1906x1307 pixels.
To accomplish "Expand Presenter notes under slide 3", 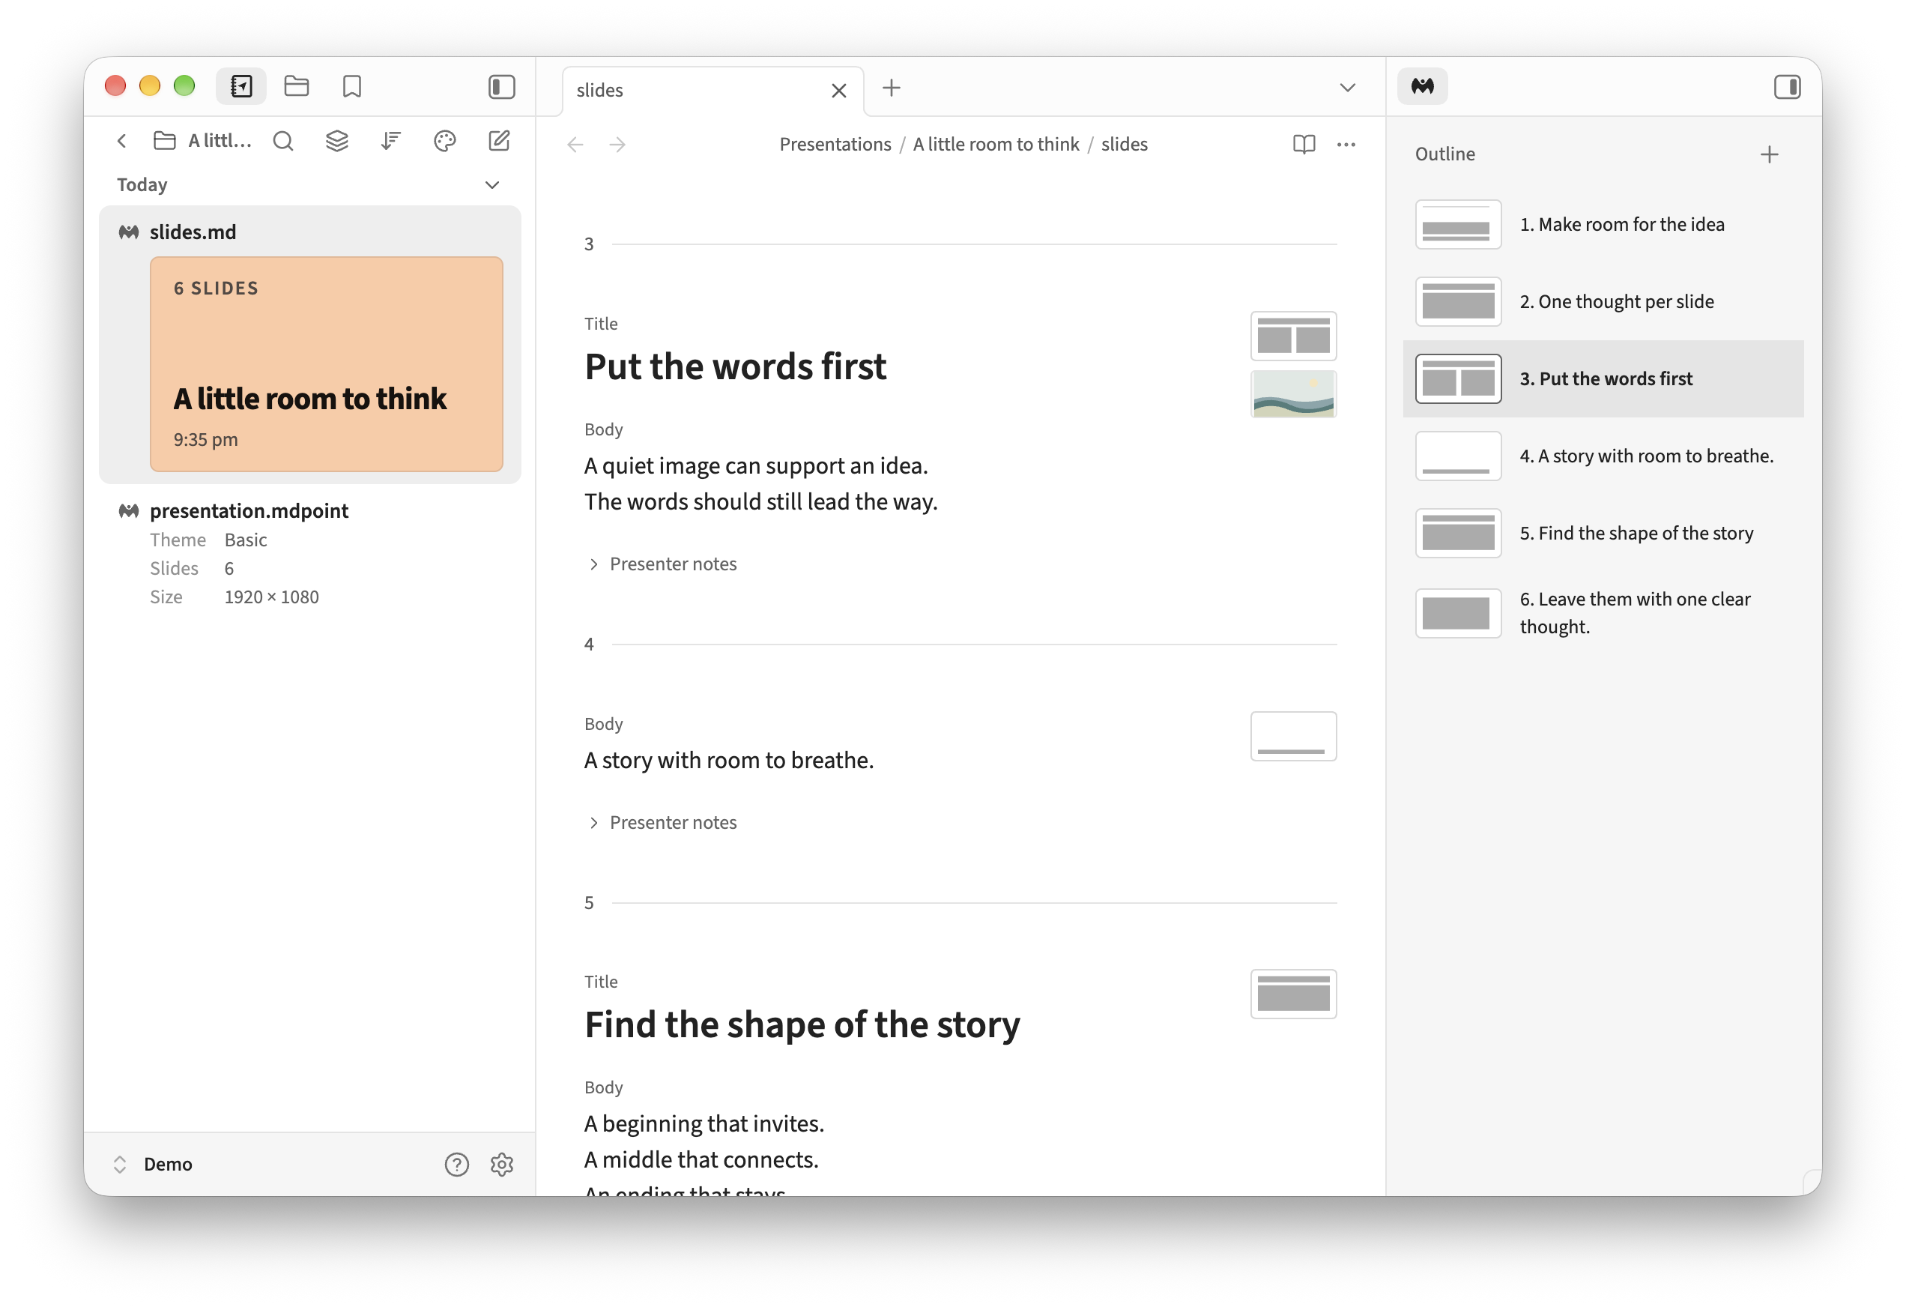I will click(x=662, y=564).
